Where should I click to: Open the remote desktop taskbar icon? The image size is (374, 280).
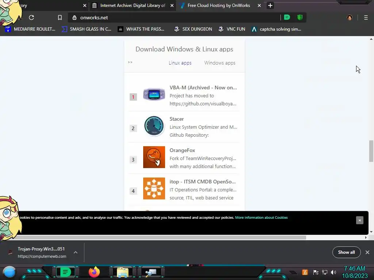[x=151, y=272]
